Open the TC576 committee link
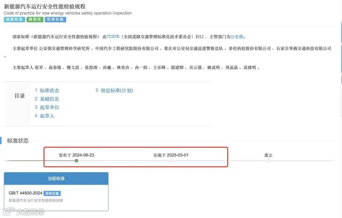The width and height of the screenshot is (342, 218). (113, 37)
